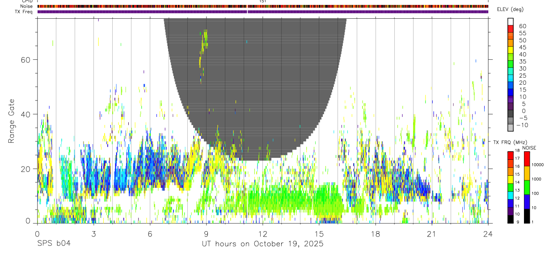Click the yellow segment of the ELEV color bar
Image resolution: width=549 pixels, height=253 pixels.
coord(511,50)
